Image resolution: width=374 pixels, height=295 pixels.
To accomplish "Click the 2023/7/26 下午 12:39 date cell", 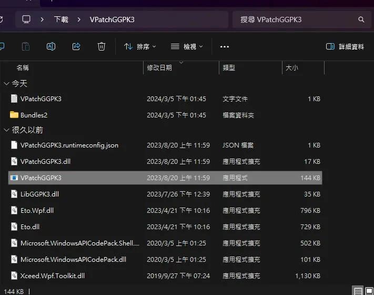I will coord(178,194).
